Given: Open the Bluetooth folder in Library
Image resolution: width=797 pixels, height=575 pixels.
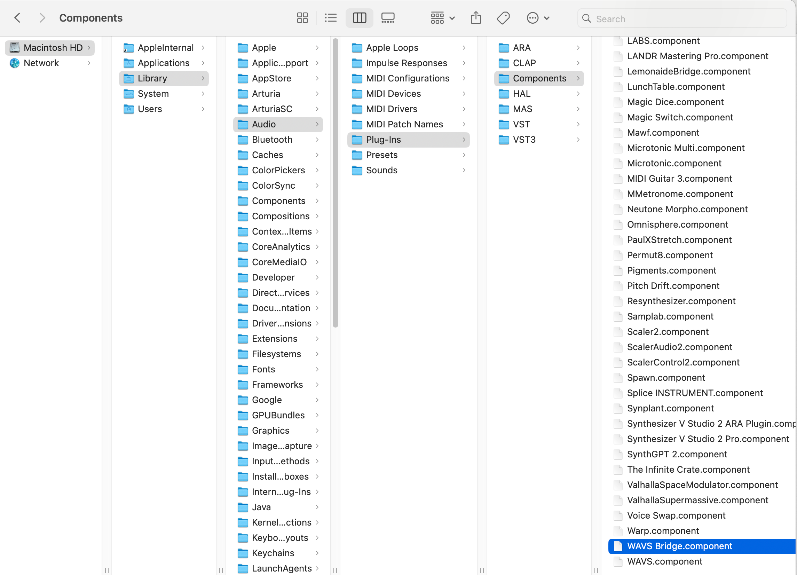Looking at the screenshot, I should 272,140.
